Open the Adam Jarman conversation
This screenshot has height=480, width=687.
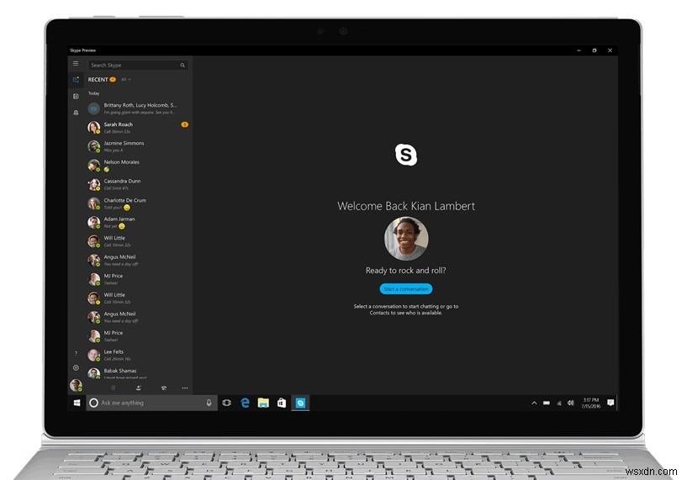point(139,223)
